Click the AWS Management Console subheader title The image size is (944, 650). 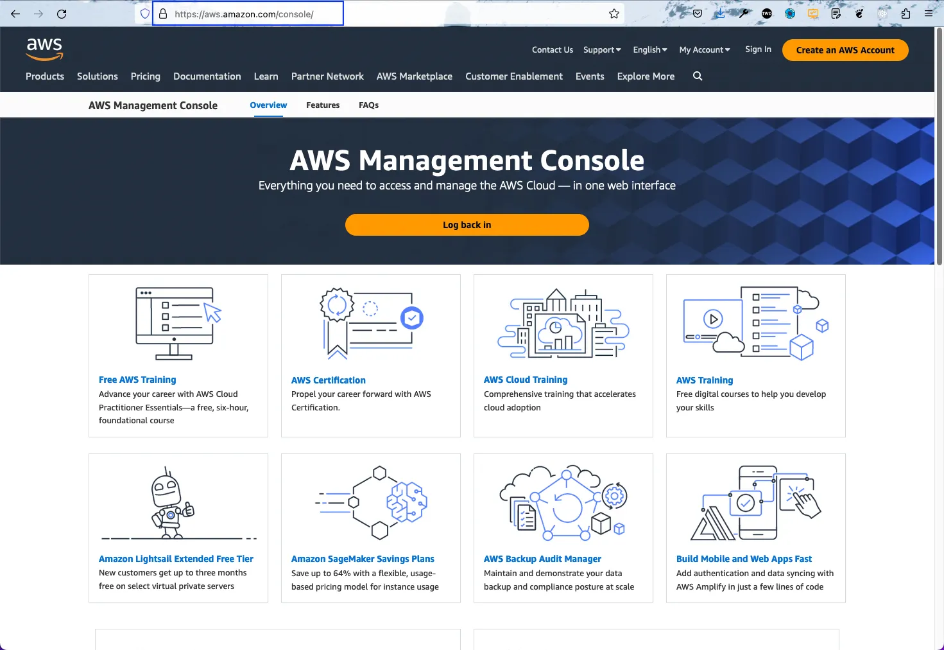coord(153,105)
